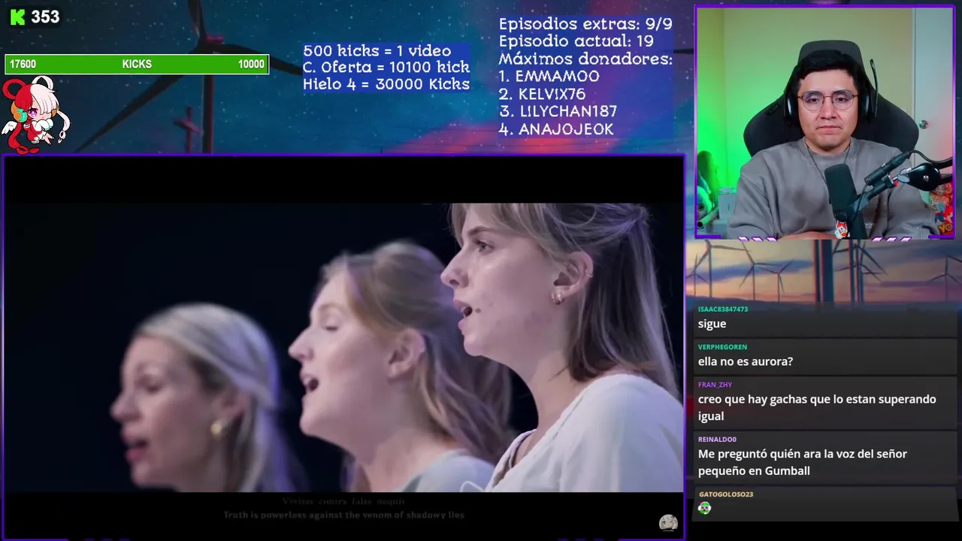
Task: Click chat username VERPHEGOREN
Action: [x=722, y=347]
